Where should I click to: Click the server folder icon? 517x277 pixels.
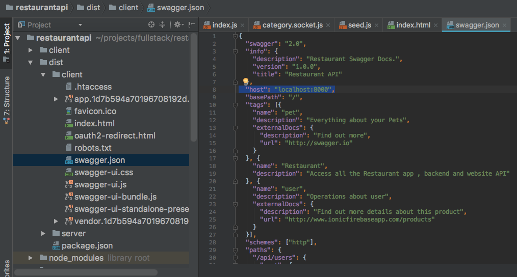point(56,234)
